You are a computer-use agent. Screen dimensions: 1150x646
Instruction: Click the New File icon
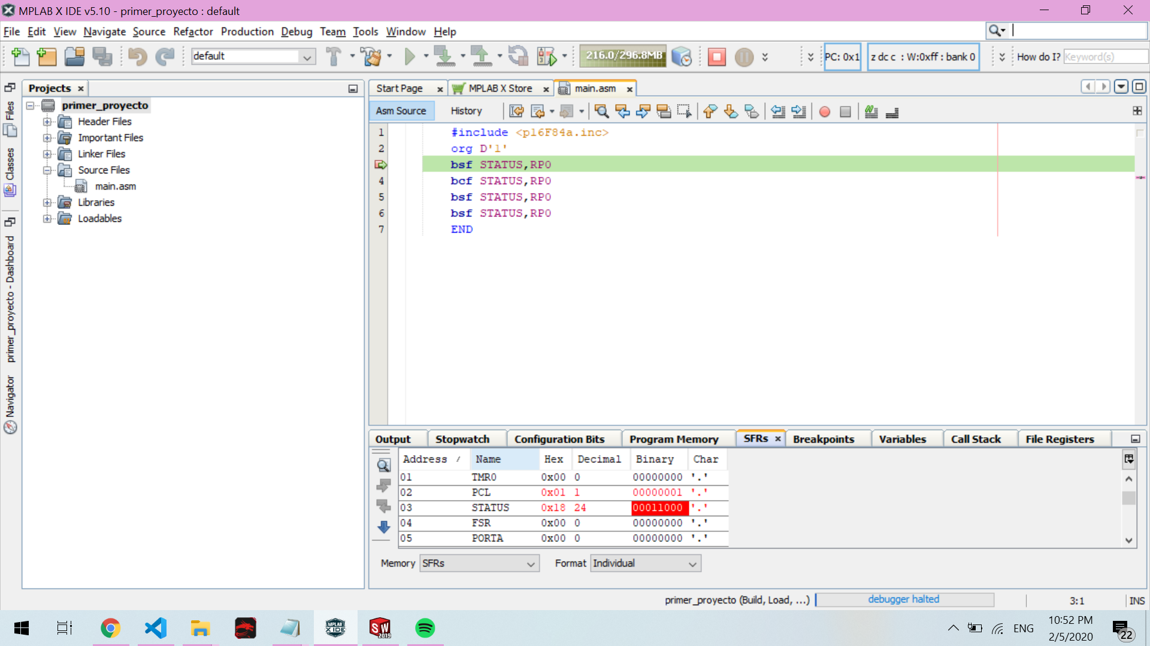tap(20, 57)
